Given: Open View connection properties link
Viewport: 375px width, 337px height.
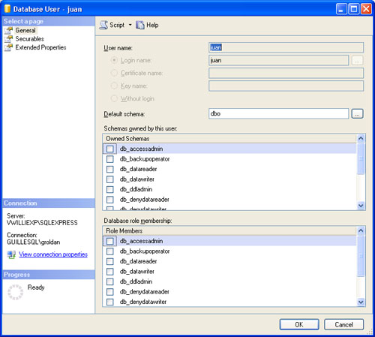Looking at the screenshot, I should [x=53, y=254].
